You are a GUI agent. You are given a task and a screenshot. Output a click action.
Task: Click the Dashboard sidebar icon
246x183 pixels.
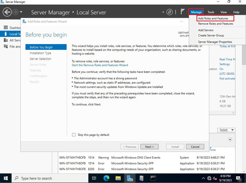click(x=6, y=28)
